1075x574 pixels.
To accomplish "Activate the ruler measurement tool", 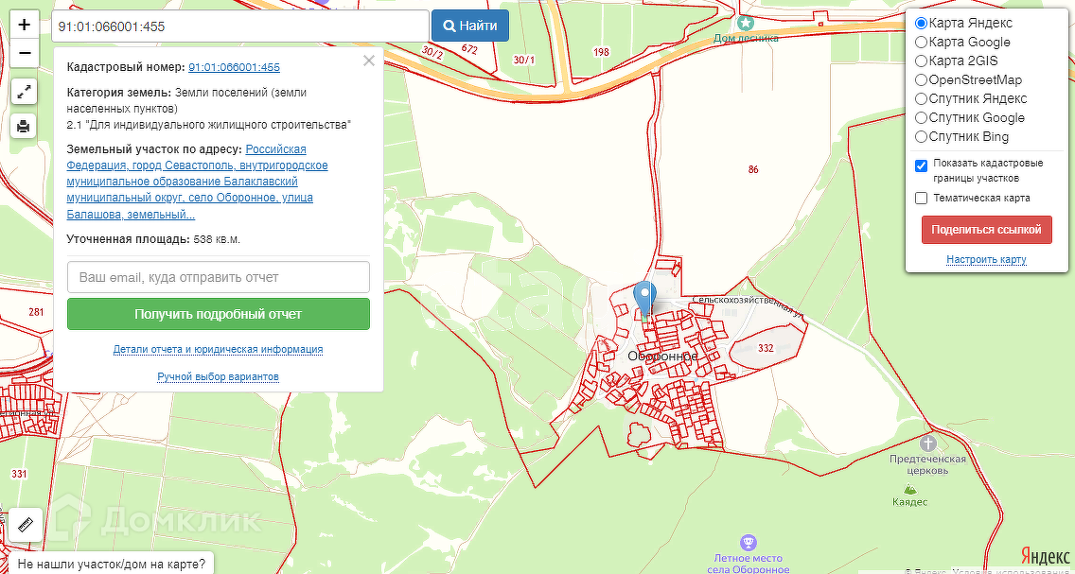I will [26, 526].
